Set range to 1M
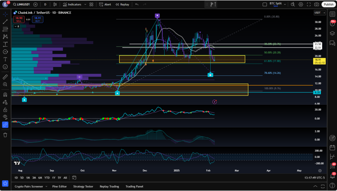 [28, 178]
